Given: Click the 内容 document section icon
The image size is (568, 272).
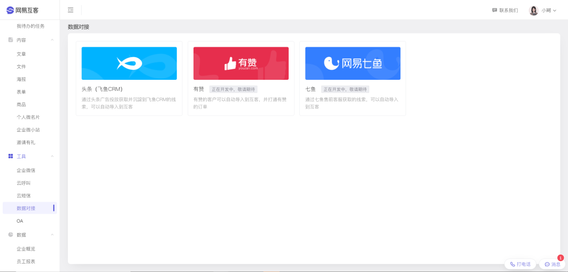Looking at the screenshot, I should click(11, 40).
